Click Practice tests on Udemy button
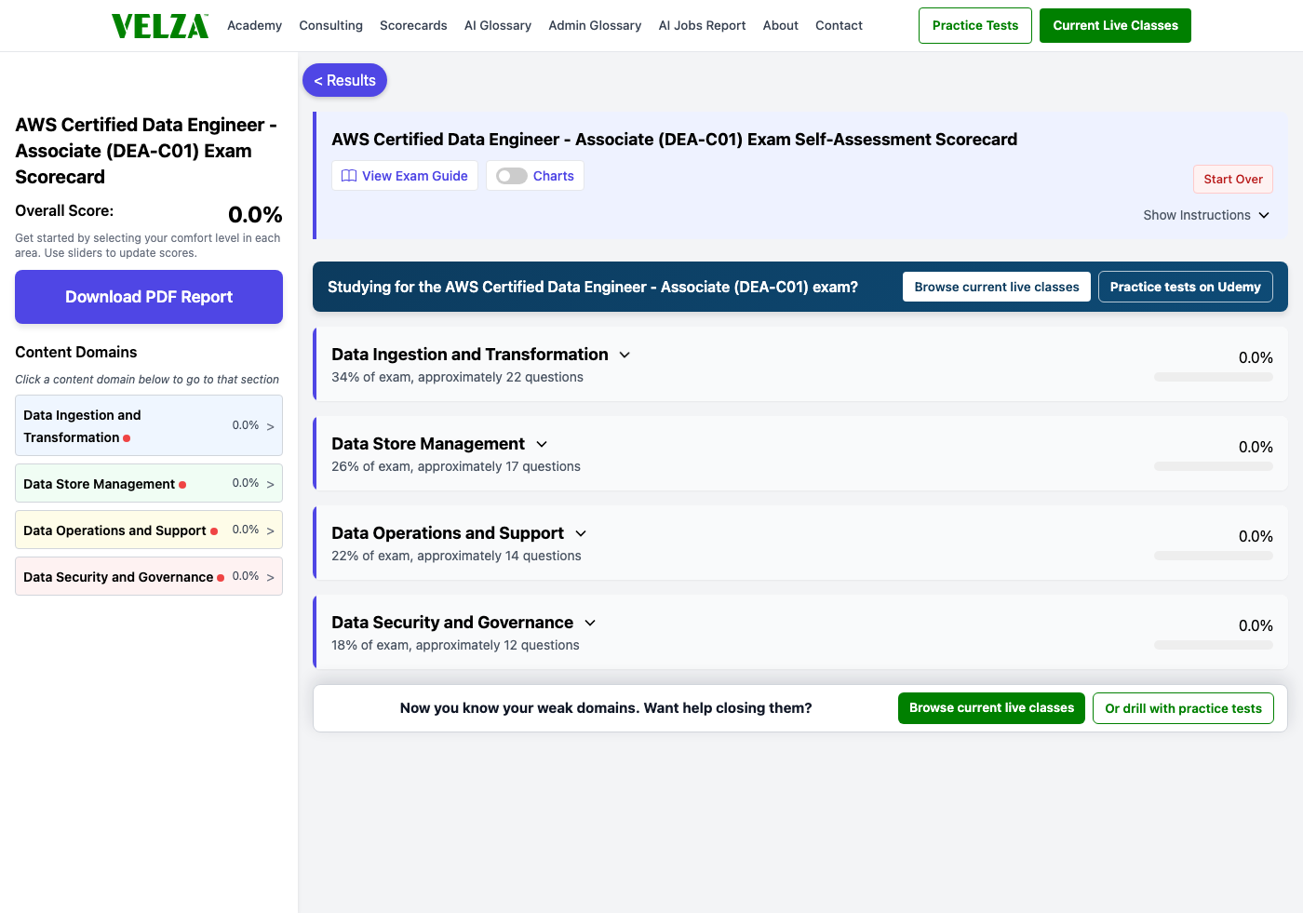 tap(1185, 287)
